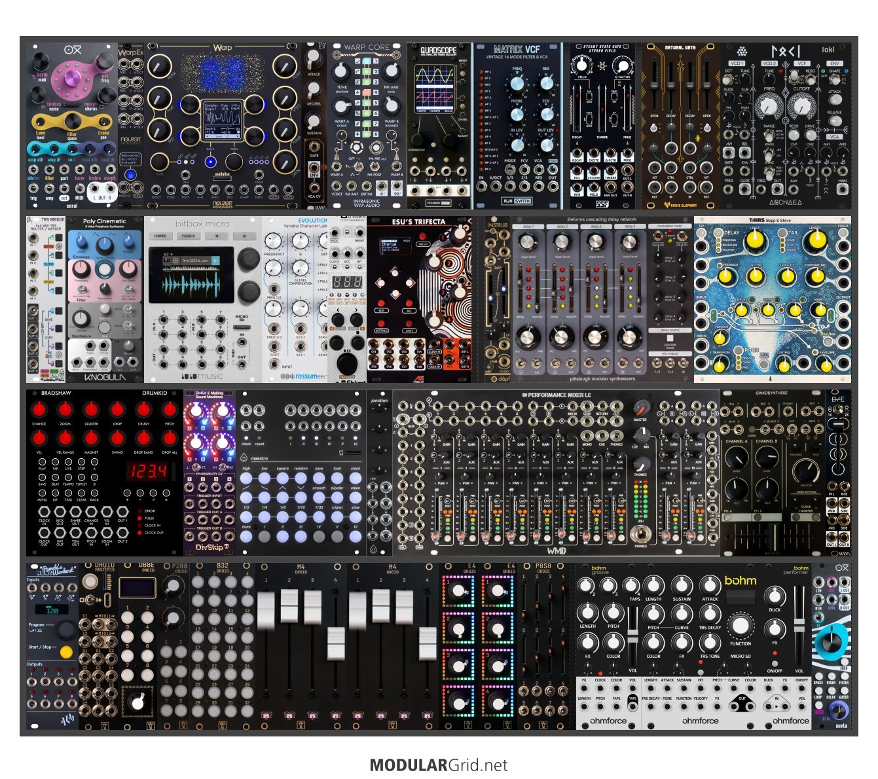Click the red 123.4 tempo display on Drumkid
Viewport: 878px width, 779px height.
click(x=147, y=471)
